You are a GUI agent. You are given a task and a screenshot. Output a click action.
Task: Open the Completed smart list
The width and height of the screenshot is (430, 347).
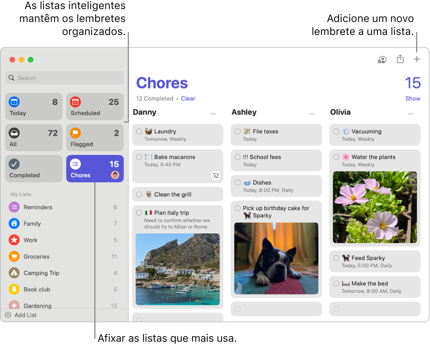[34, 168]
